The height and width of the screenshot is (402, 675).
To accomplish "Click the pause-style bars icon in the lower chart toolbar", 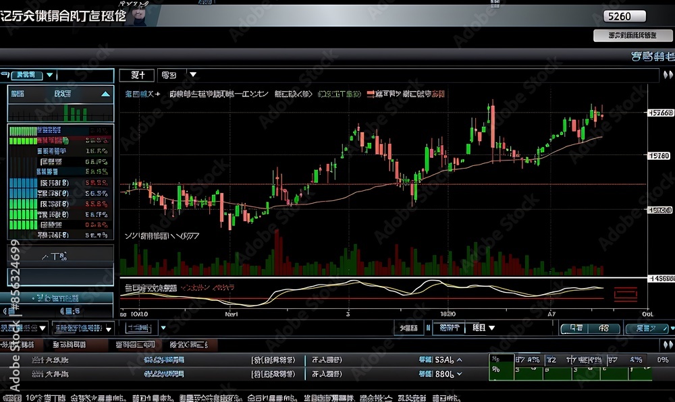I will coord(429,328).
